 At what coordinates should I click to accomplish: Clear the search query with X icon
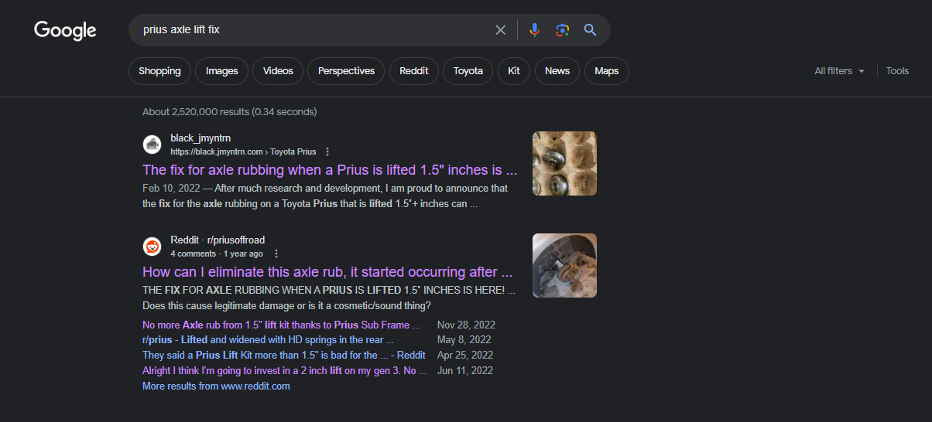(x=501, y=30)
